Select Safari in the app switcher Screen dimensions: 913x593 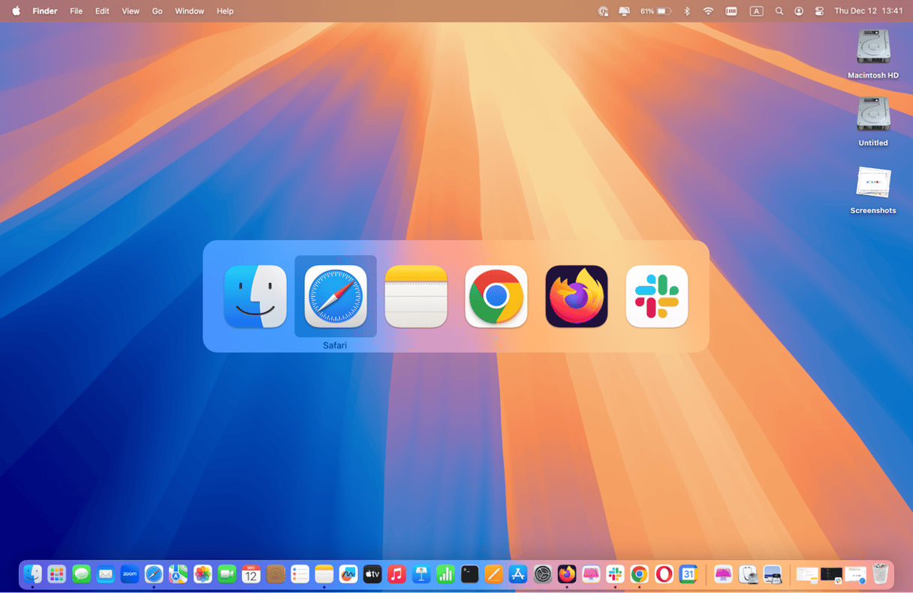point(336,296)
